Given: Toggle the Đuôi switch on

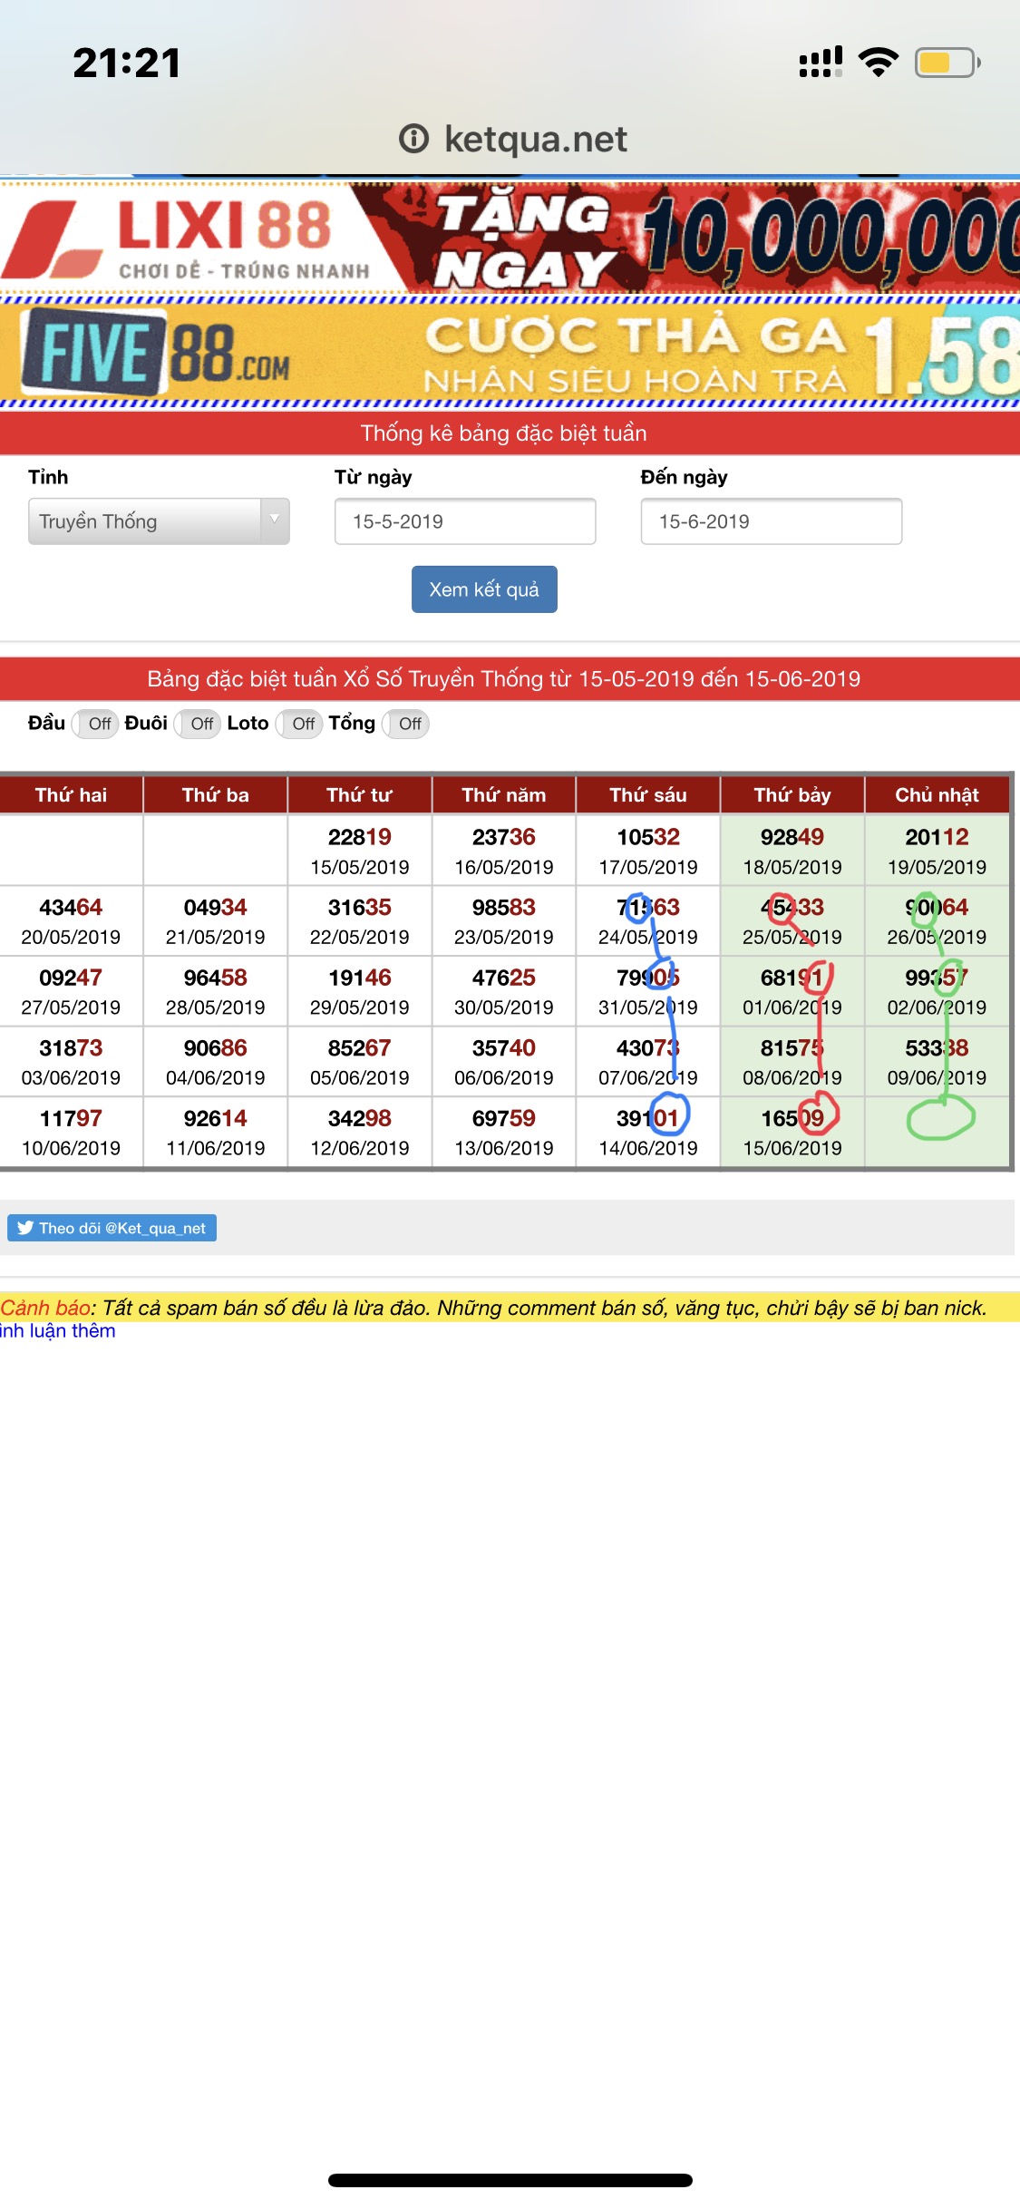Looking at the screenshot, I should point(199,724).
